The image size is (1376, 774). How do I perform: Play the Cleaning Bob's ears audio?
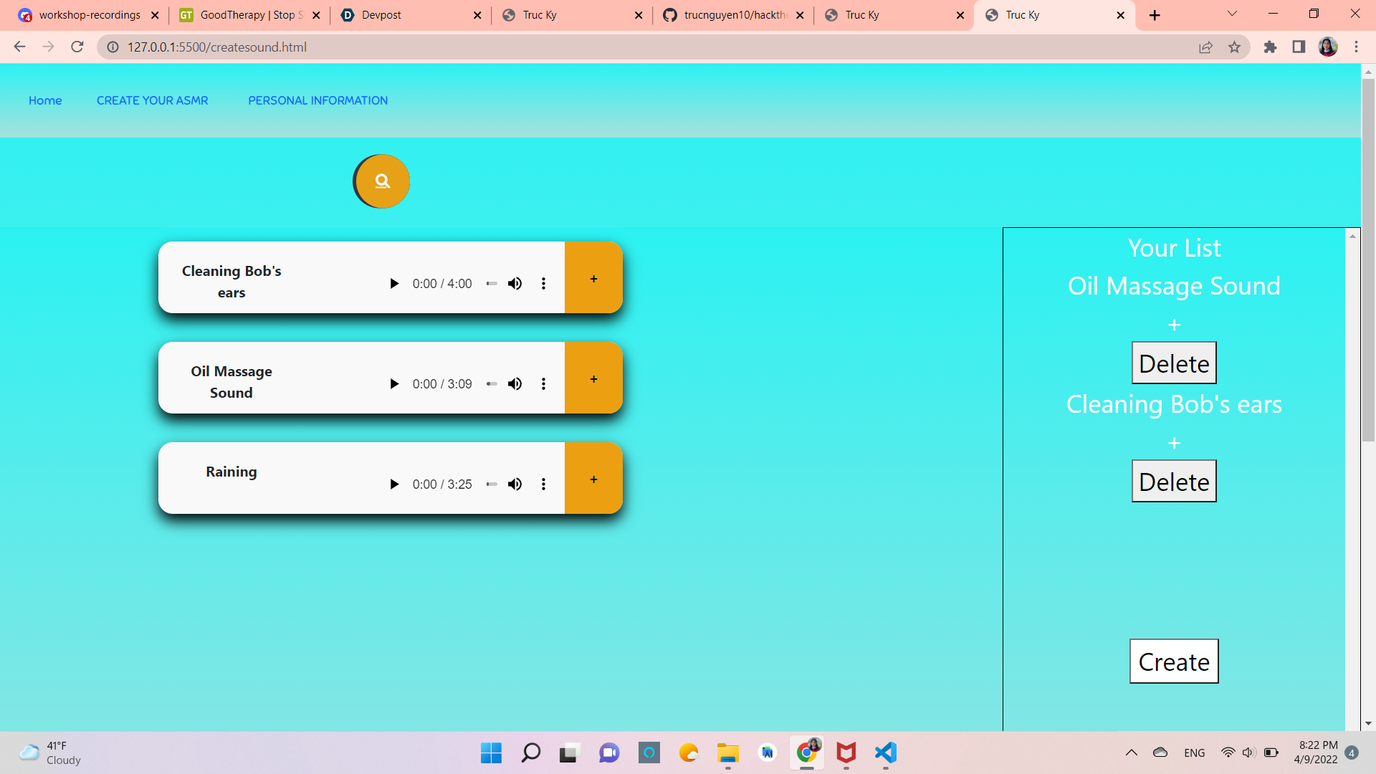point(393,284)
